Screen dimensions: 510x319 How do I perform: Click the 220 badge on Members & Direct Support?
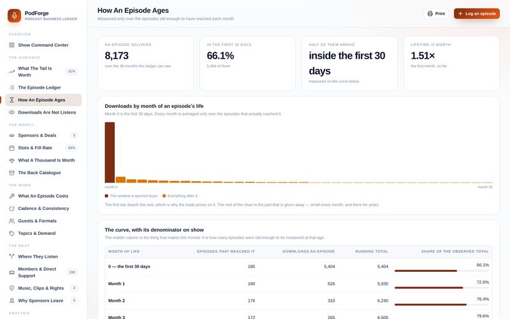tap(72, 272)
